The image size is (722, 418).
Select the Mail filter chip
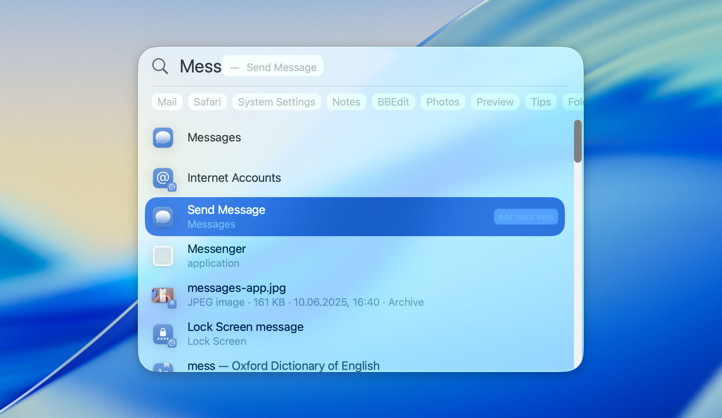[x=167, y=102]
